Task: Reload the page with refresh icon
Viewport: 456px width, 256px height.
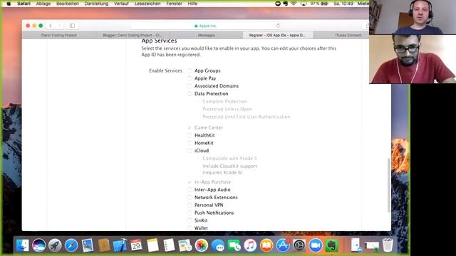Action: (278, 26)
